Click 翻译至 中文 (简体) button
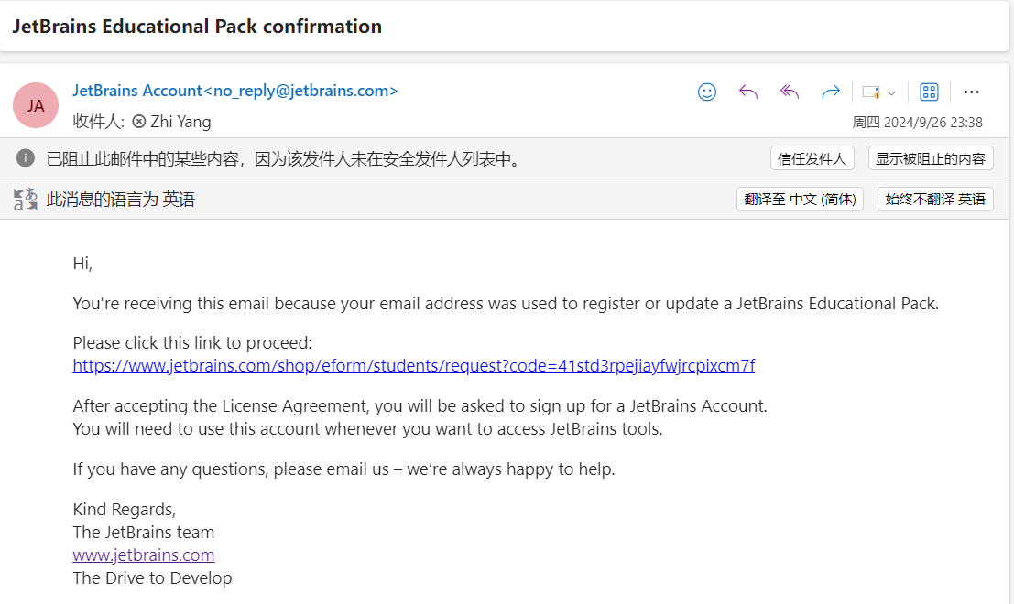This screenshot has height=604, width=1014. (x=800, y=199)
